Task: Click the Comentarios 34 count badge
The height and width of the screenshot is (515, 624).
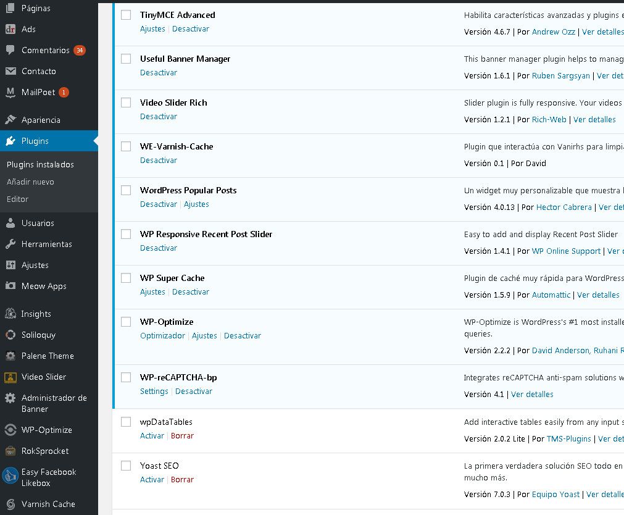Action: coord(80,50)
